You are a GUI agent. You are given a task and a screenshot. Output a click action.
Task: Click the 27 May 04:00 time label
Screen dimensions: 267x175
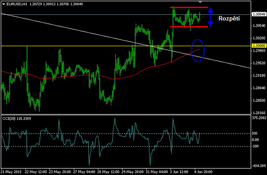(84, 172)
